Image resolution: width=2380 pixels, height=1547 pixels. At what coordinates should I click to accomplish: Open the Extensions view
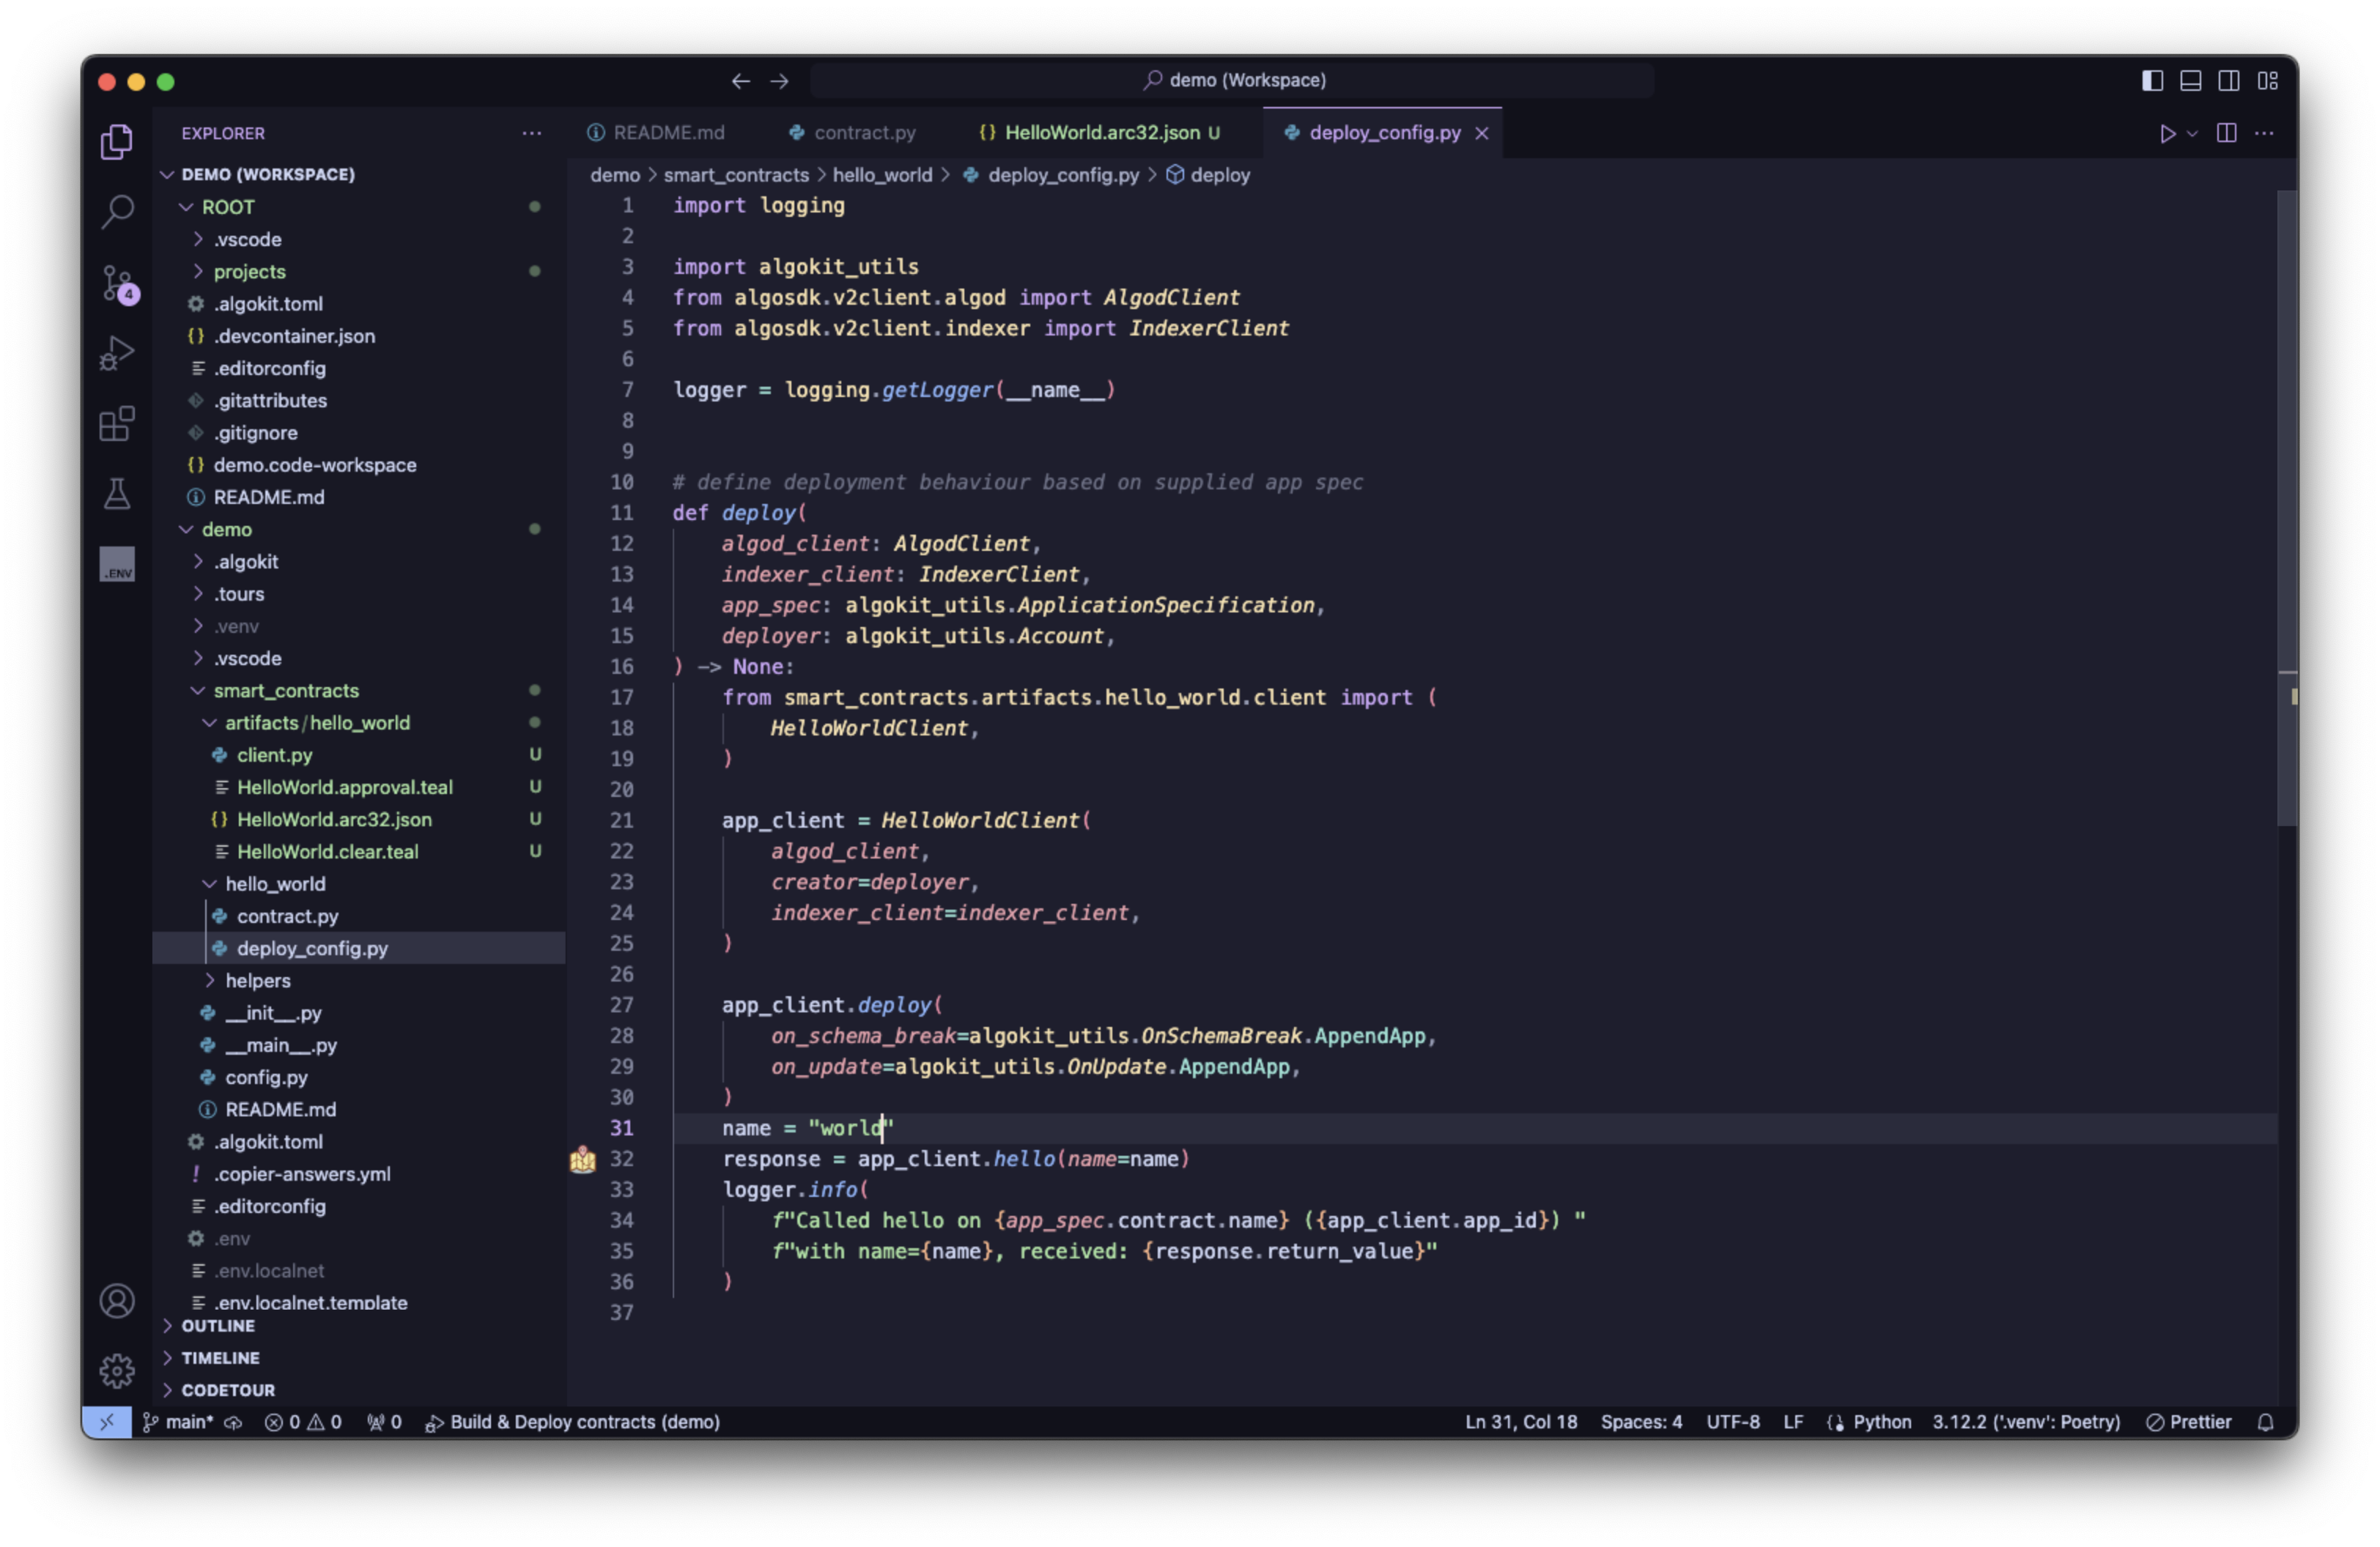tap(116, 423)
